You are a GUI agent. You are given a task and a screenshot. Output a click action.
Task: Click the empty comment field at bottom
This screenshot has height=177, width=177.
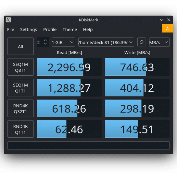click(x=88, y=146)
